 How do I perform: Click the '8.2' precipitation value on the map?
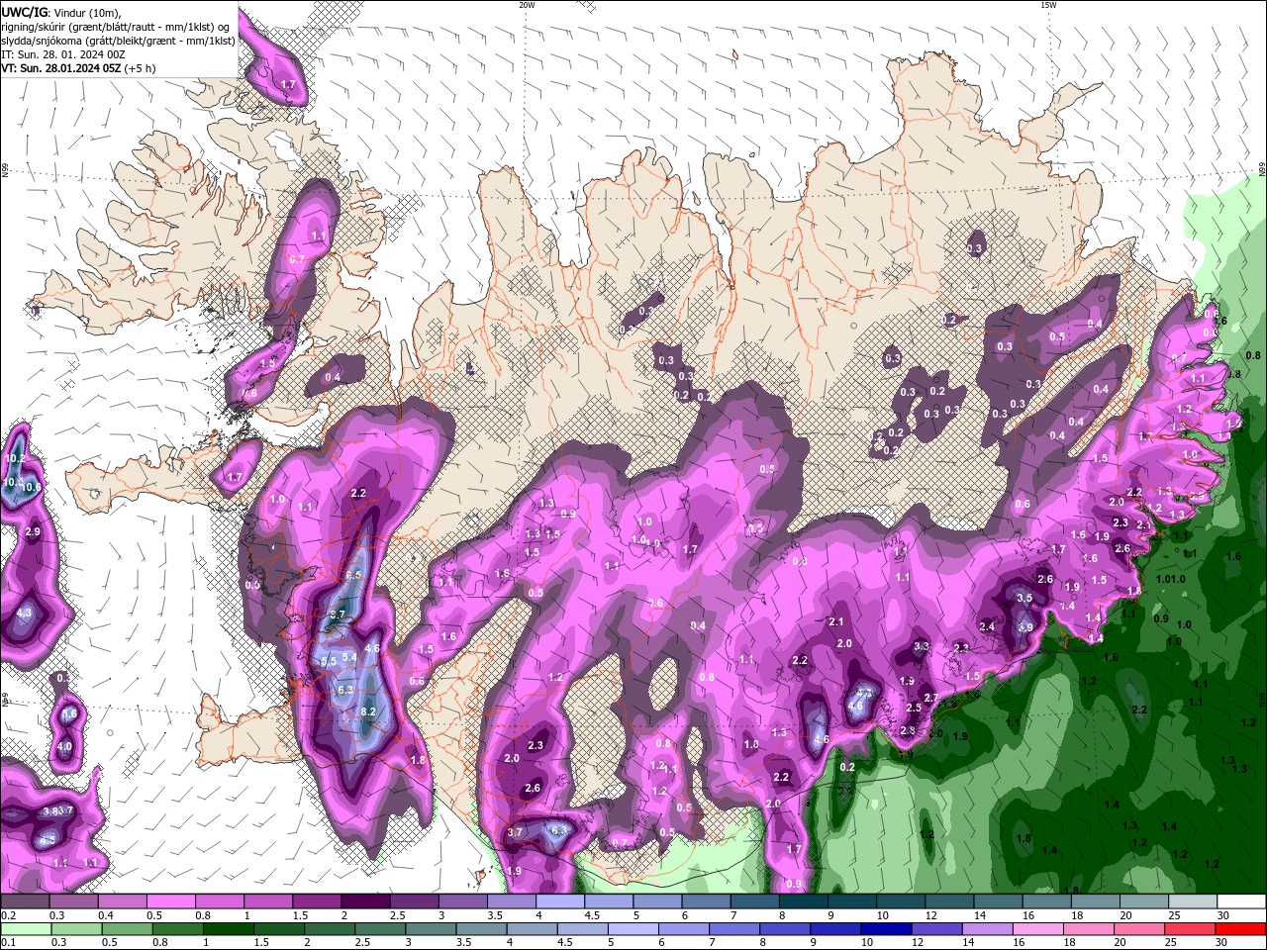click(368, 712)
